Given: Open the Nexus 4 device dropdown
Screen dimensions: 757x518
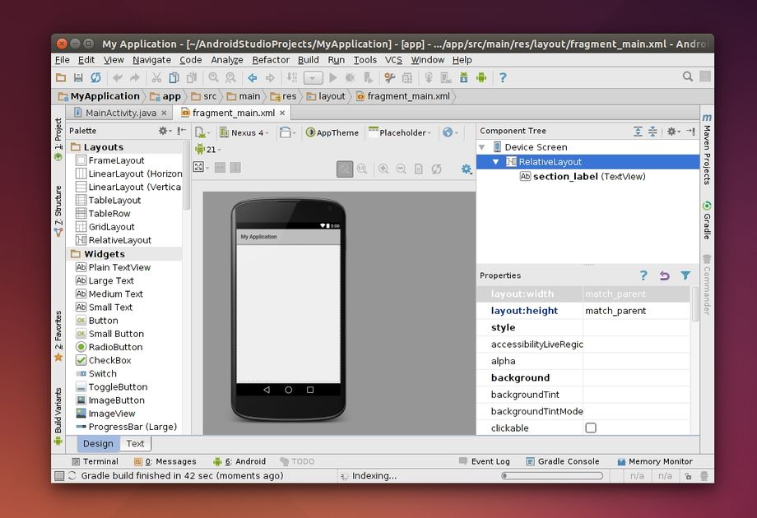Looking at the screenshot, I should click(x=244, y=132).
